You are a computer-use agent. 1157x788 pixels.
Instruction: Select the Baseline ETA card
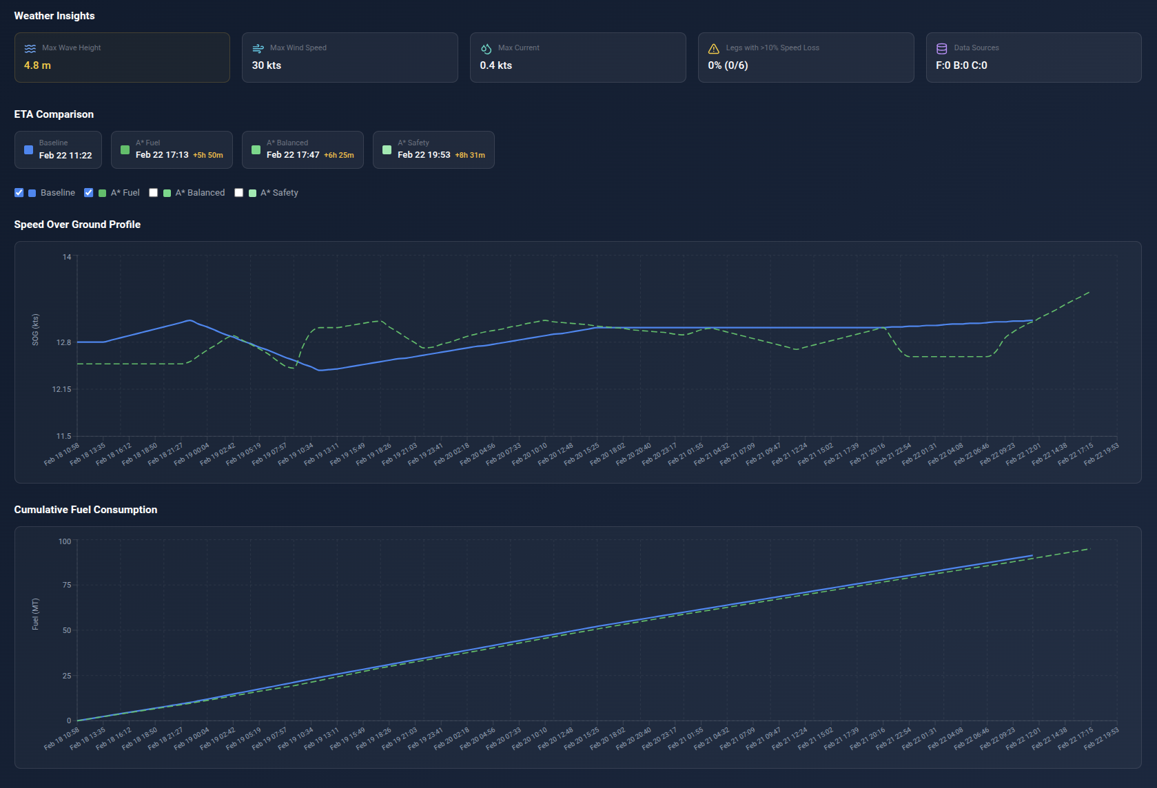58,149
